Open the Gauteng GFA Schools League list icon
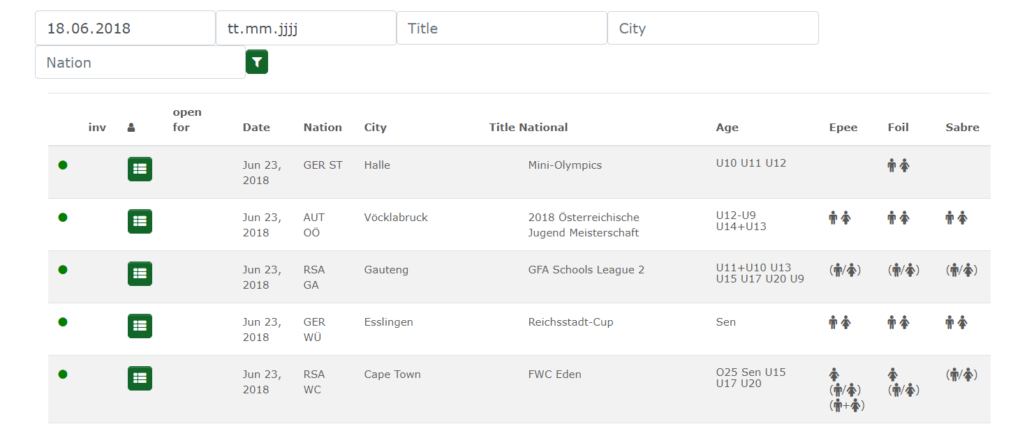Screen dimensions: 1027x431 140,273
